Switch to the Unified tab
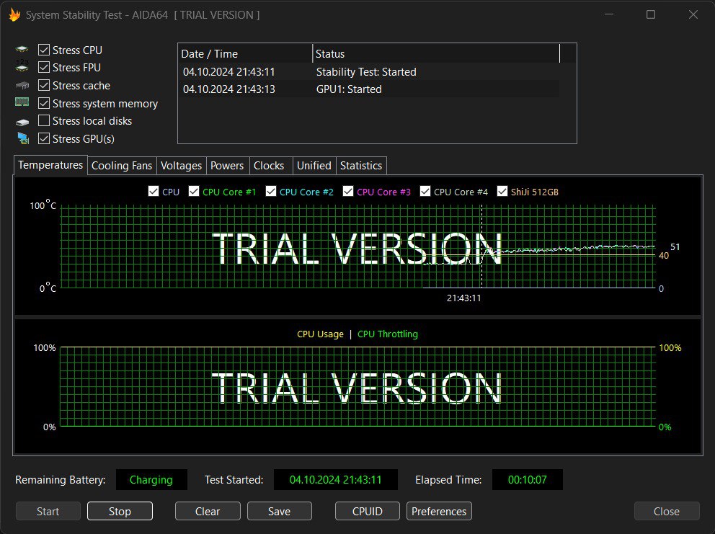Viewport: 715px width, 534px height. coord(314,166)
